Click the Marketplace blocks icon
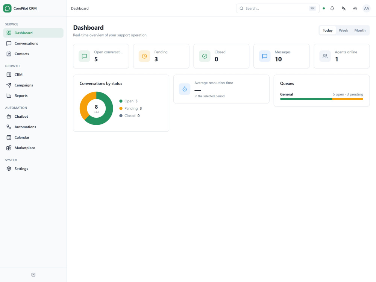 (x=9, y=148)
